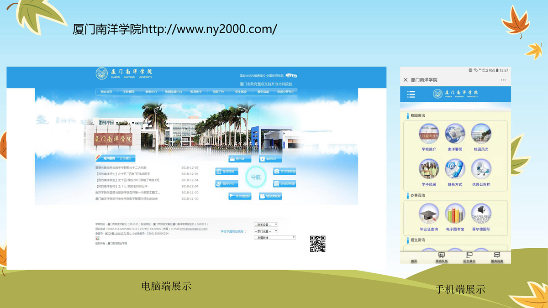The width and height of the screenshot is (548, 308).
Task: Open the 电子图书馆 books icon
Action: pos(455,214)
